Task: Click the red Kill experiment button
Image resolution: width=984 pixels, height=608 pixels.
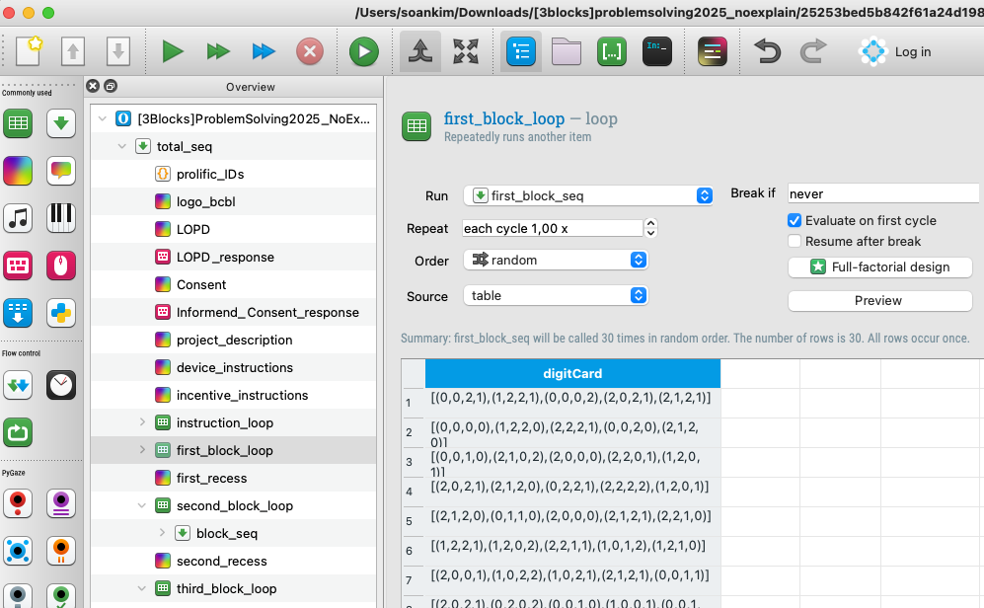Action: [310, 52]
